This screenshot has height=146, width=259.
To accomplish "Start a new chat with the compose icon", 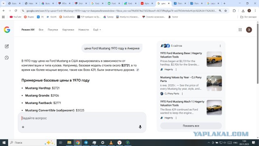I will tap(7, 46).
